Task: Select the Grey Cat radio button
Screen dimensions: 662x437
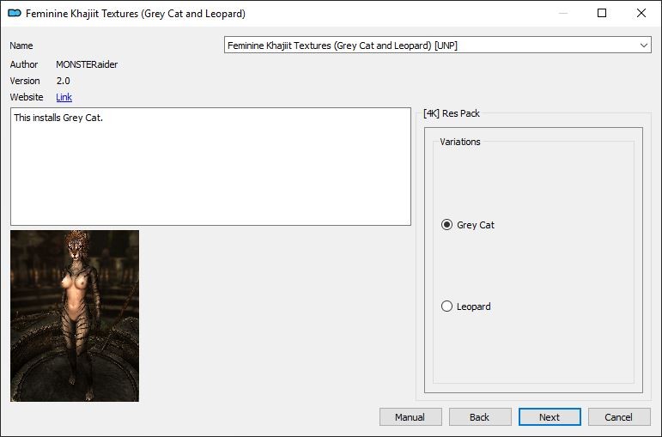Action: 446,225
